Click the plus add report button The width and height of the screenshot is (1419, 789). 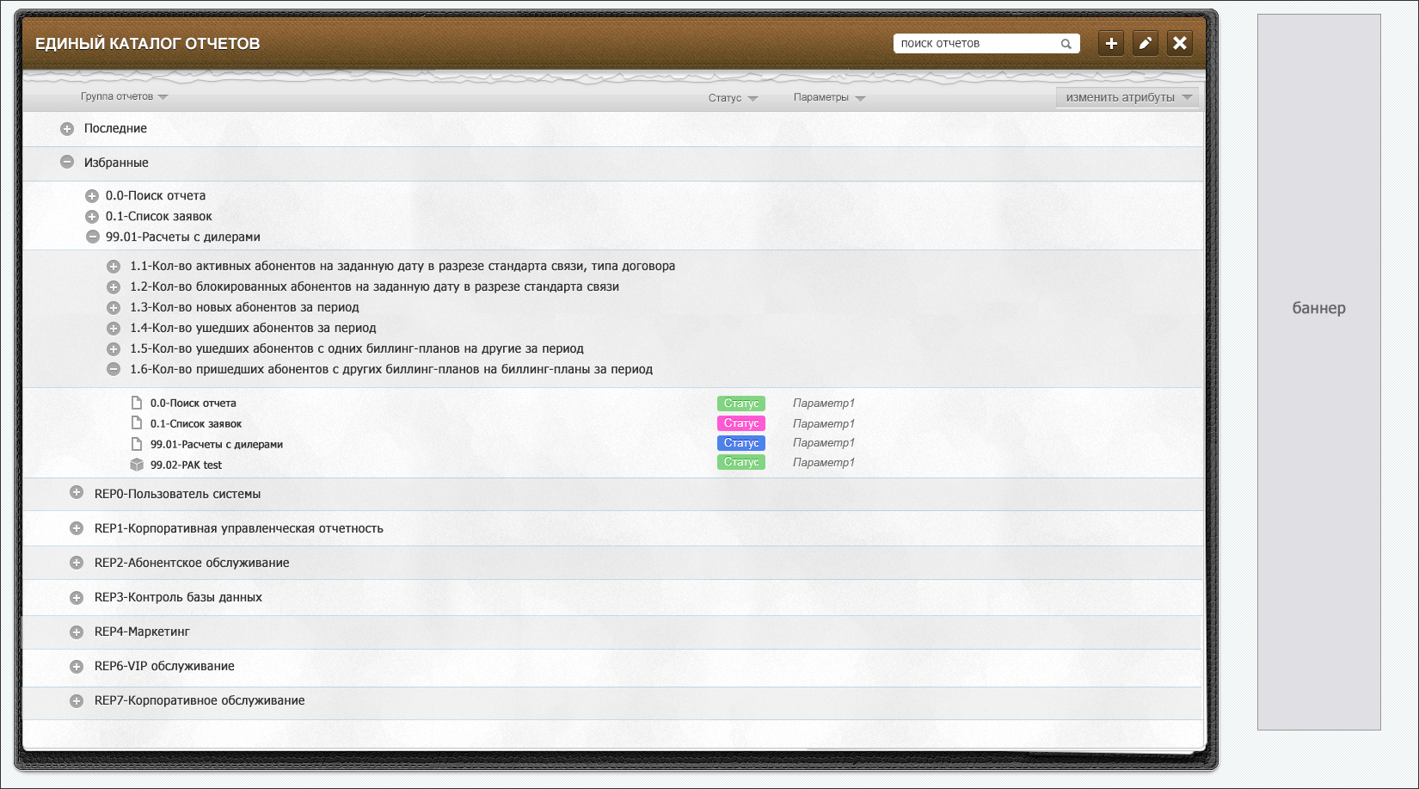click(1111, 43)
